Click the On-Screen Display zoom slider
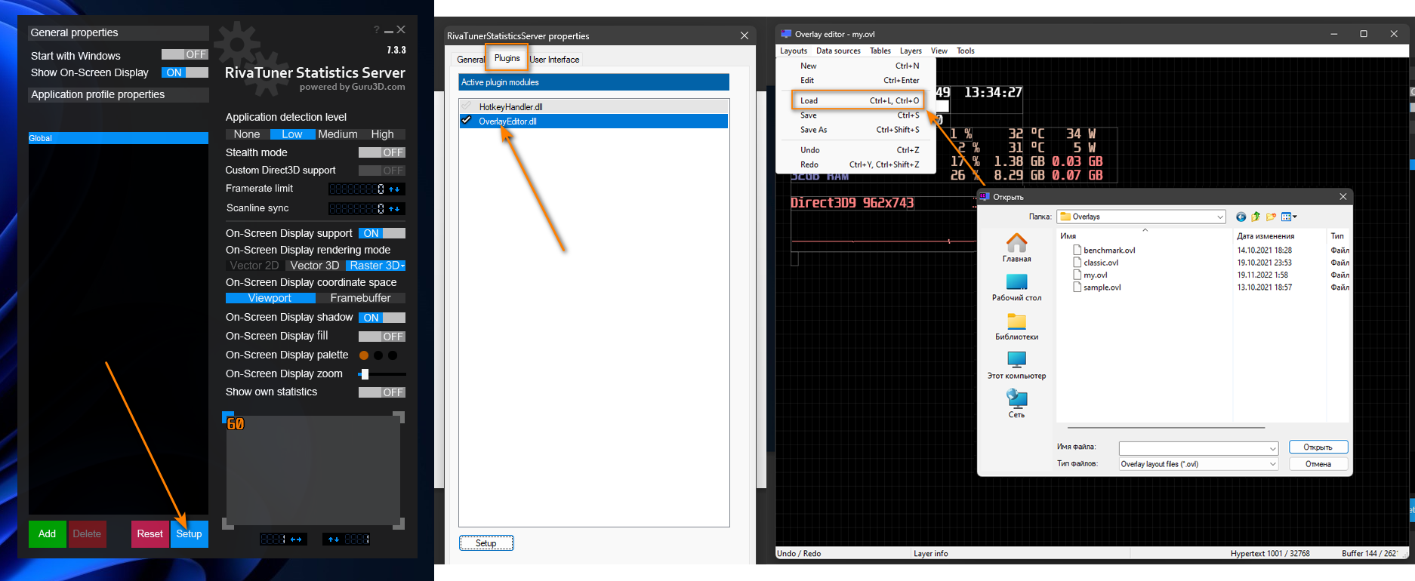The height and width of the screenshot is (581, 1415). pyautogui.click(x=382, y=374)
